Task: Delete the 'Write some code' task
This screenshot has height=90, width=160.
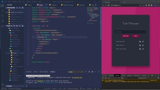Action: point(140,49)
